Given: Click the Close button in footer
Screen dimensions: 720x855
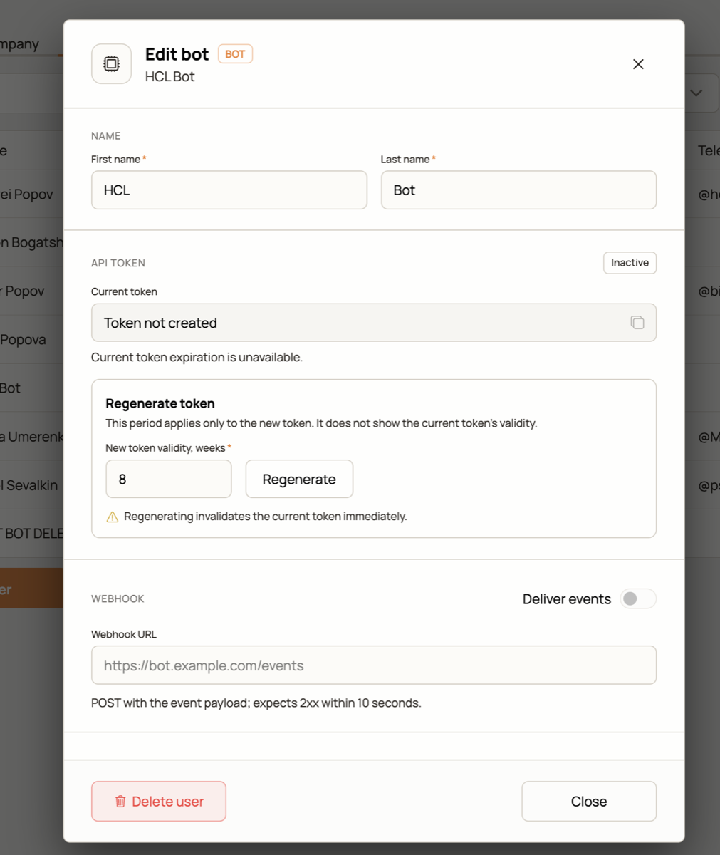Looking at the screenshot, I should pos(589,802).
